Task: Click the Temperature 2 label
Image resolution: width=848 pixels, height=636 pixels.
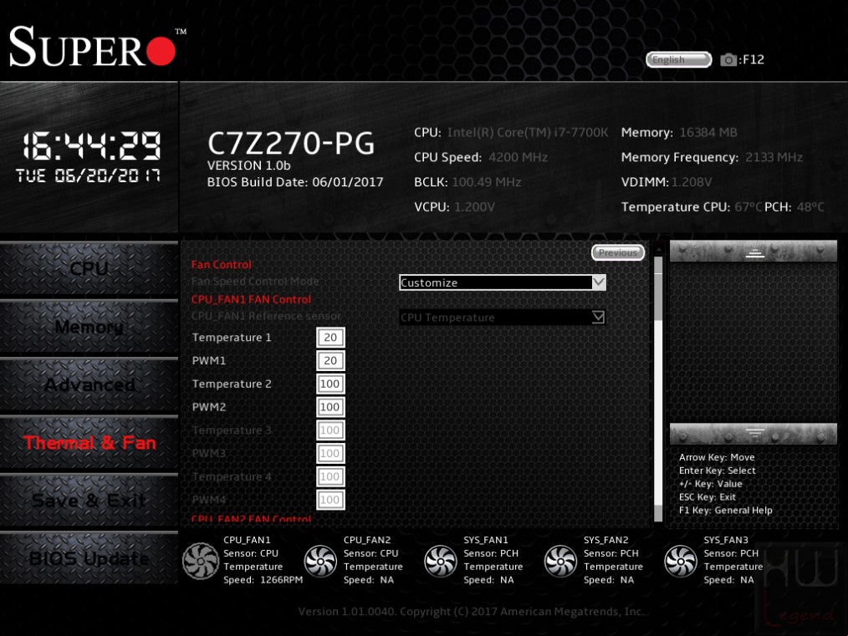Action: click(232, 384)
